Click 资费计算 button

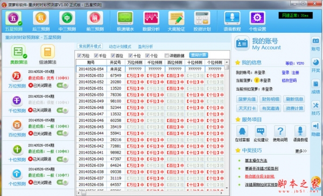pyautogui.click(x=294, y=108)
